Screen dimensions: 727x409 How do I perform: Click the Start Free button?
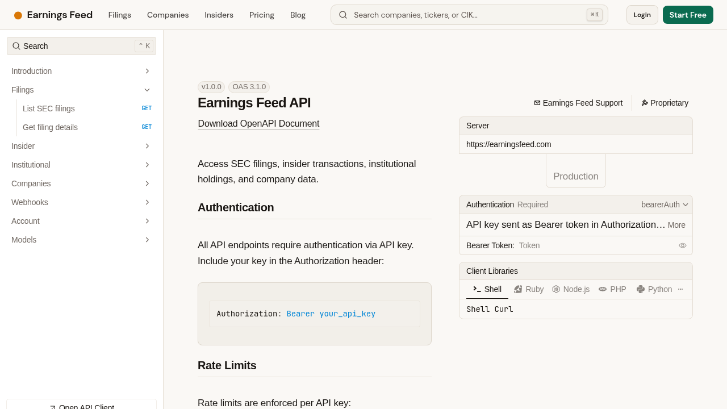(x=688, y=15)
